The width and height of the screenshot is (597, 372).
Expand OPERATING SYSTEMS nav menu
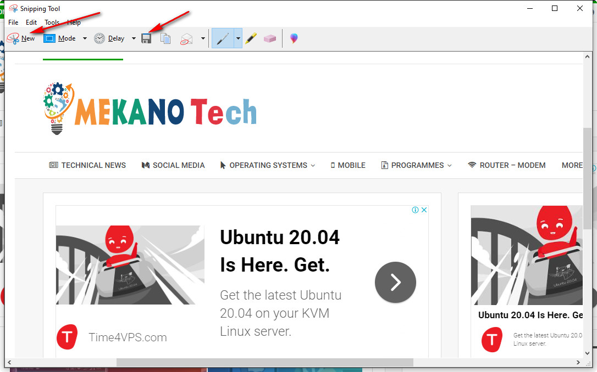(268, 165)
